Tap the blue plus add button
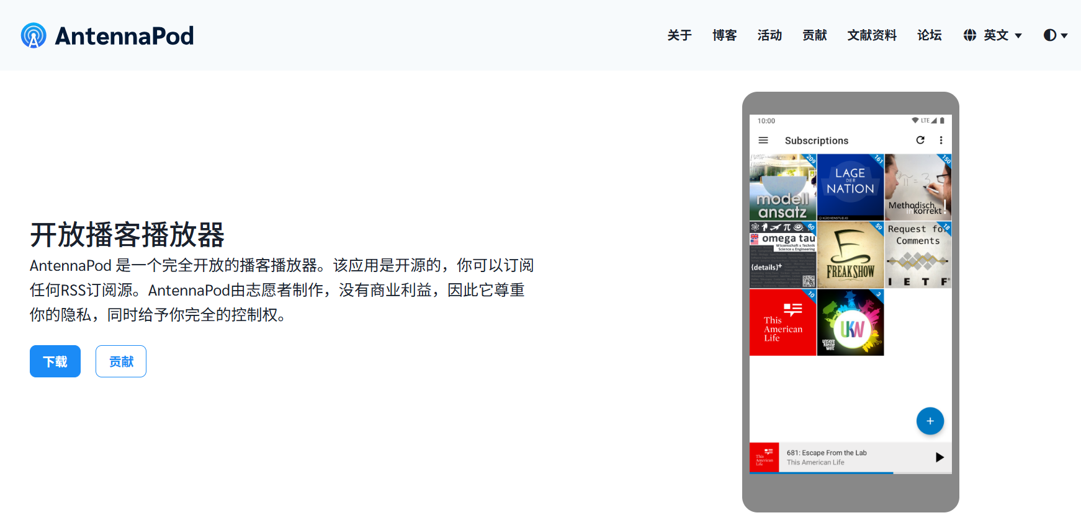Screen dimensions: 1081x523 pos(930,421)
